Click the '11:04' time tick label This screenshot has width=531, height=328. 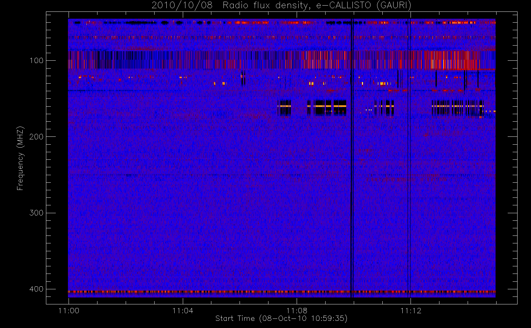point(183,311)
